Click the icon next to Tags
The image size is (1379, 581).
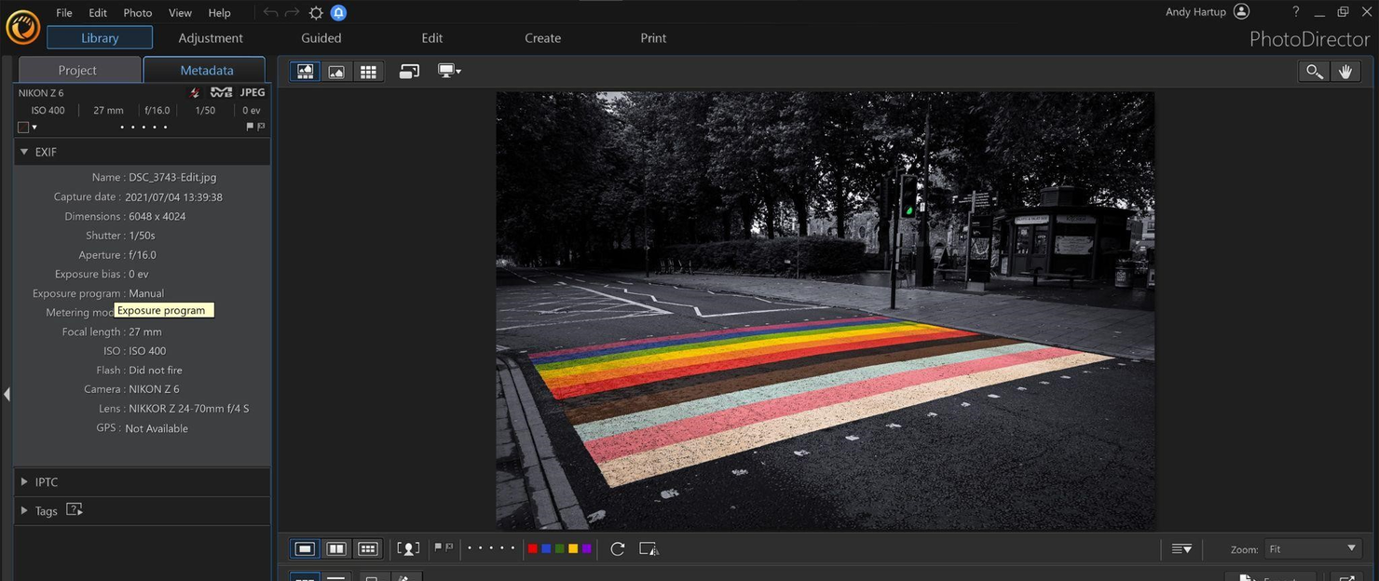pyautogui.click(x=75, y=510)
